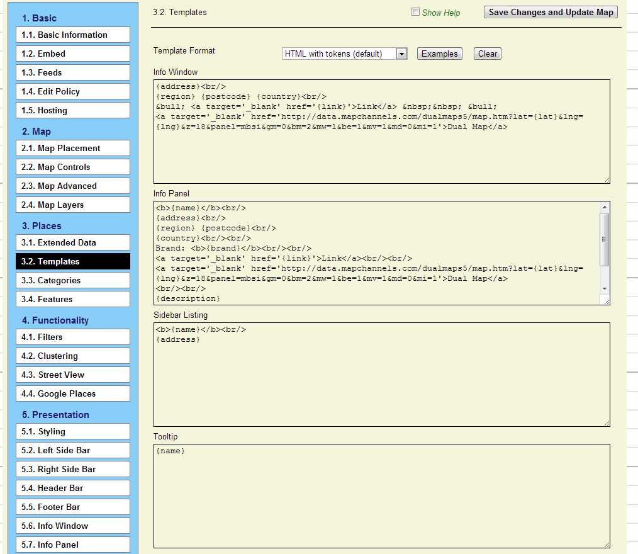Select 3.4. Features

73,299
